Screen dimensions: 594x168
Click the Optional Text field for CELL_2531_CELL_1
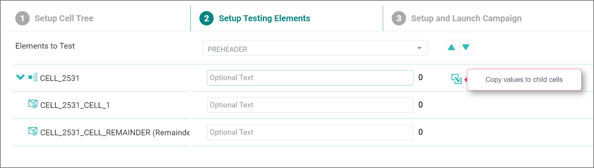(x=310, y=105)
